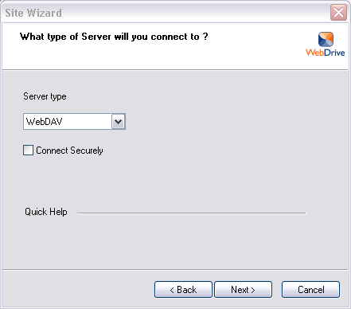Click the left arrow on Back button
The height and width of the screenshot is (309, 351).
[x=172, y=290]
